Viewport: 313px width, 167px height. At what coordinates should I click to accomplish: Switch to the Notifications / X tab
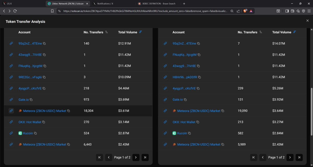(x=113, y=4)
